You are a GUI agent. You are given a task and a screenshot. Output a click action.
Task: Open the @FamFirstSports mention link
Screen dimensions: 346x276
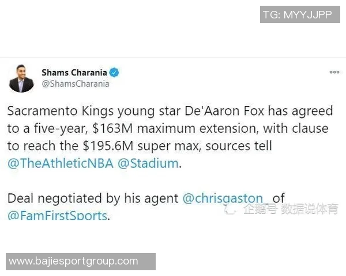tap(57, 216)
